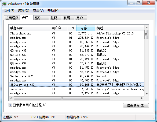Click the vertical scrollbar thumb
Screen dimensions: 157x122
(x=147, y=34)
